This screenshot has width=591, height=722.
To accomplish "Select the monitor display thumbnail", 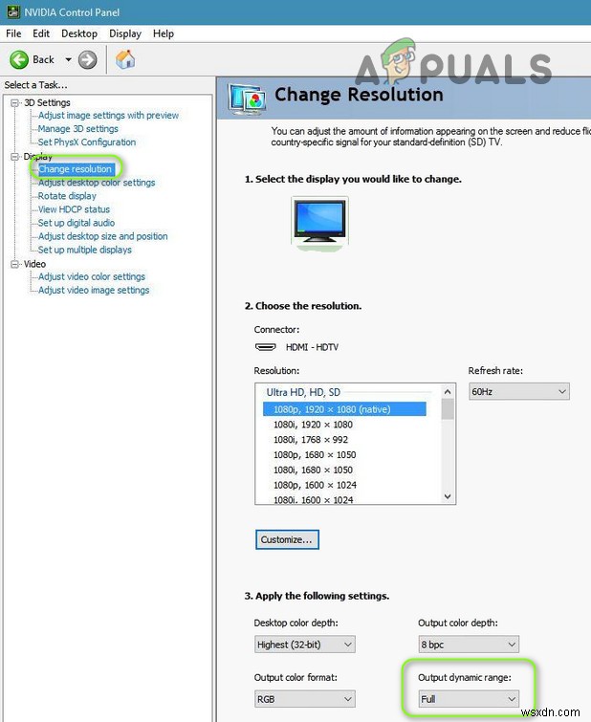I will 319,224.
